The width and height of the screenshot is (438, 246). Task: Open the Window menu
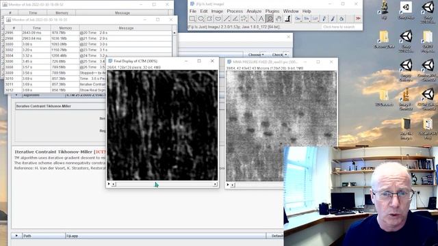coord(291,11)
